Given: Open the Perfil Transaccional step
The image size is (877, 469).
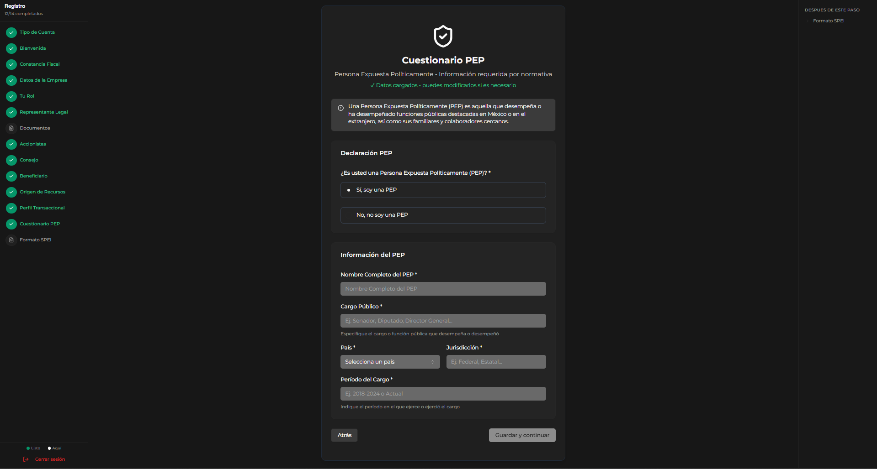Looking at the screenshot, I should point(42,208).
